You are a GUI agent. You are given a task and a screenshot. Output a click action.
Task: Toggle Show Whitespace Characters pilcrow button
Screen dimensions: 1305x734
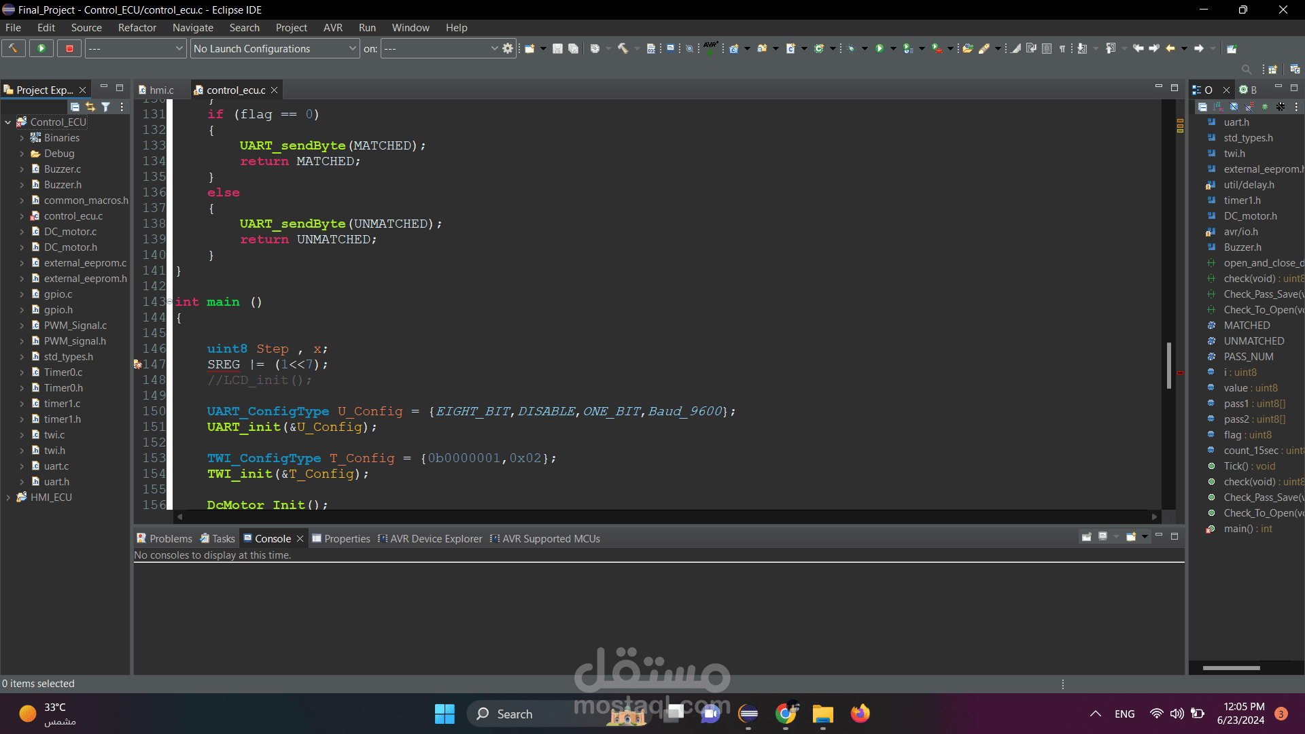(1062, 48)
